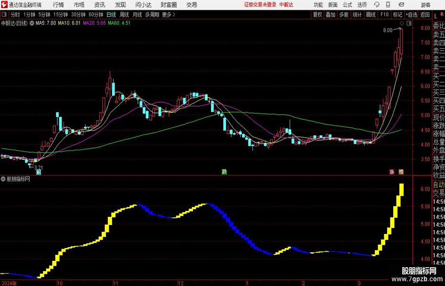Screen dimensions: 445x286
Task: Click the 卖五 row in order book
Action: tap(439, 35)
